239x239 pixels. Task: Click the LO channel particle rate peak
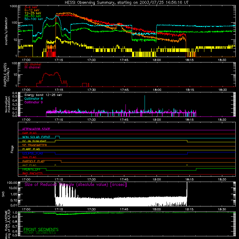coord(57,73)
